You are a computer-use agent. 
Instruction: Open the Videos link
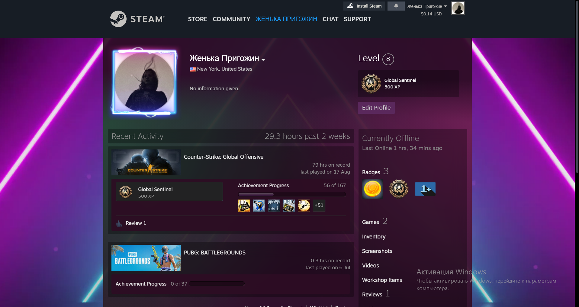coord(370,266)
